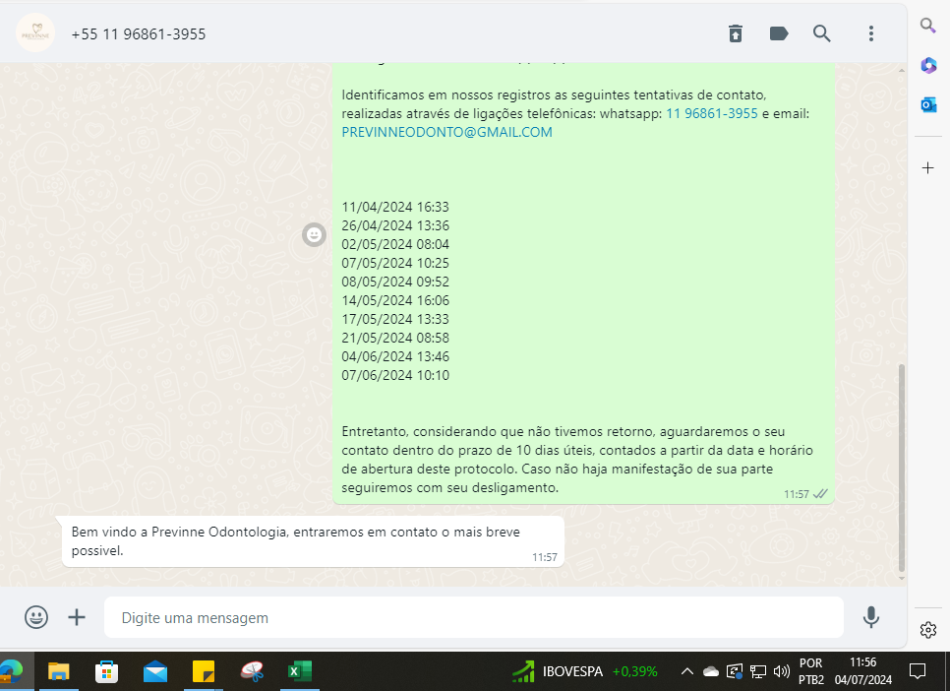Switch the POR PTB2 keyboard language
Screen dimensions: 950x691
tap(811, 671)
